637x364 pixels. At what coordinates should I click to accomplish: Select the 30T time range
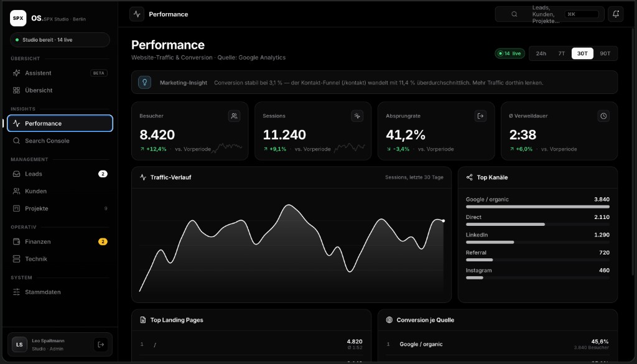click(582, 54)
